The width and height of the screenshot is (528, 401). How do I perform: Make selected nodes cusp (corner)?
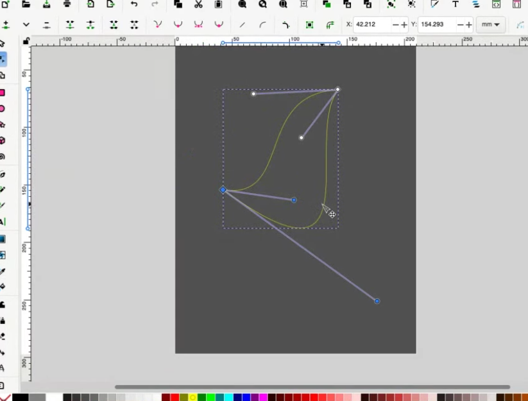click(157, 24)
